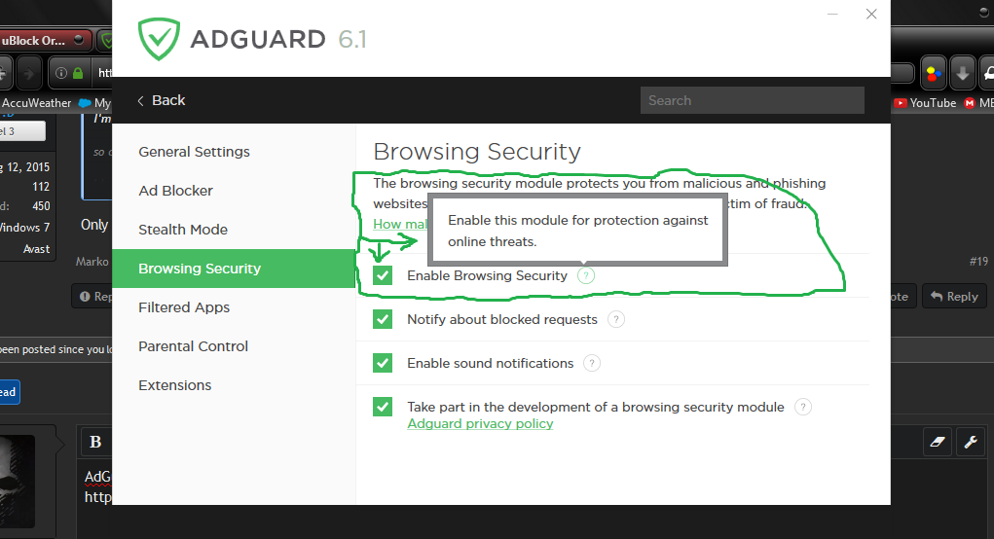Show help for Enable sound notifications
The height and width of the screenshot is (539, 994).
592,363
